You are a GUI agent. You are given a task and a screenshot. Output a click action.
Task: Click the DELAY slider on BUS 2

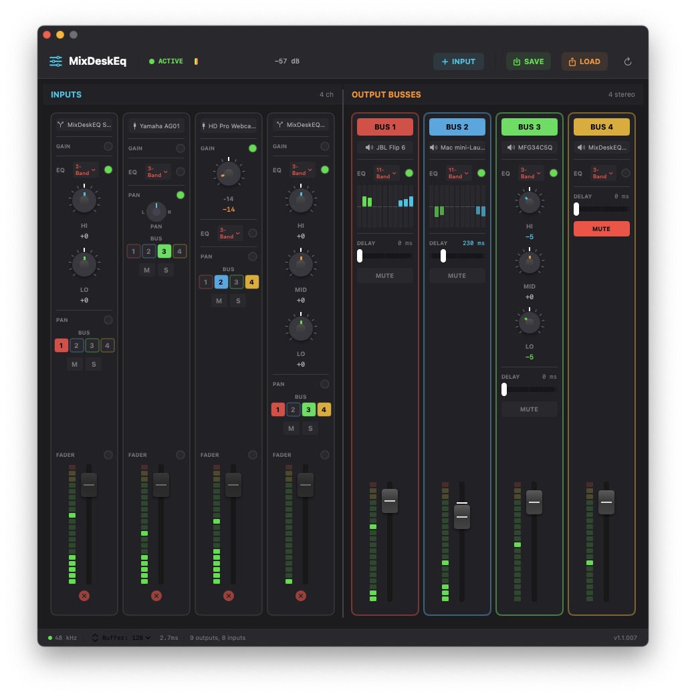click(443, 255)
